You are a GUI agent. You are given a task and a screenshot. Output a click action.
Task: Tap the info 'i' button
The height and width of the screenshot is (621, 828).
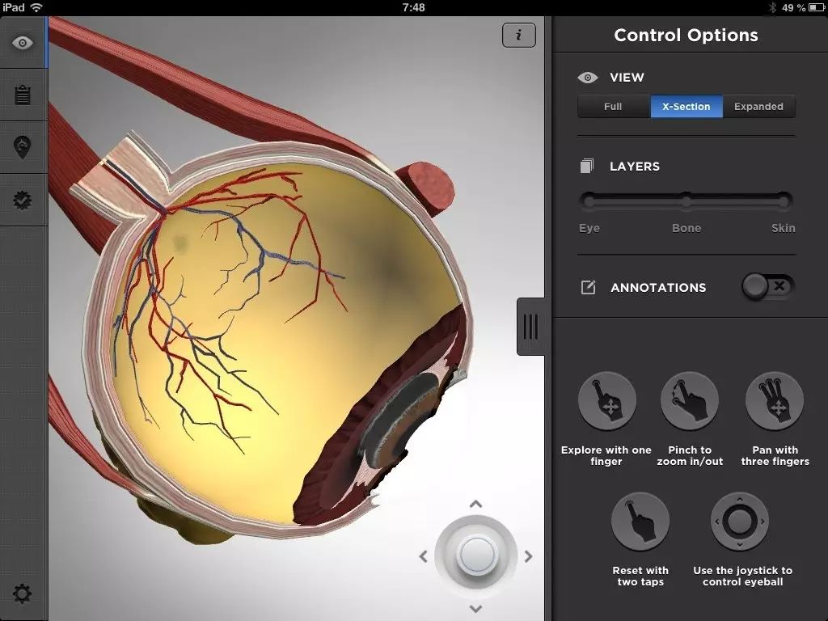pyautogui.click(x=518, y=36)
